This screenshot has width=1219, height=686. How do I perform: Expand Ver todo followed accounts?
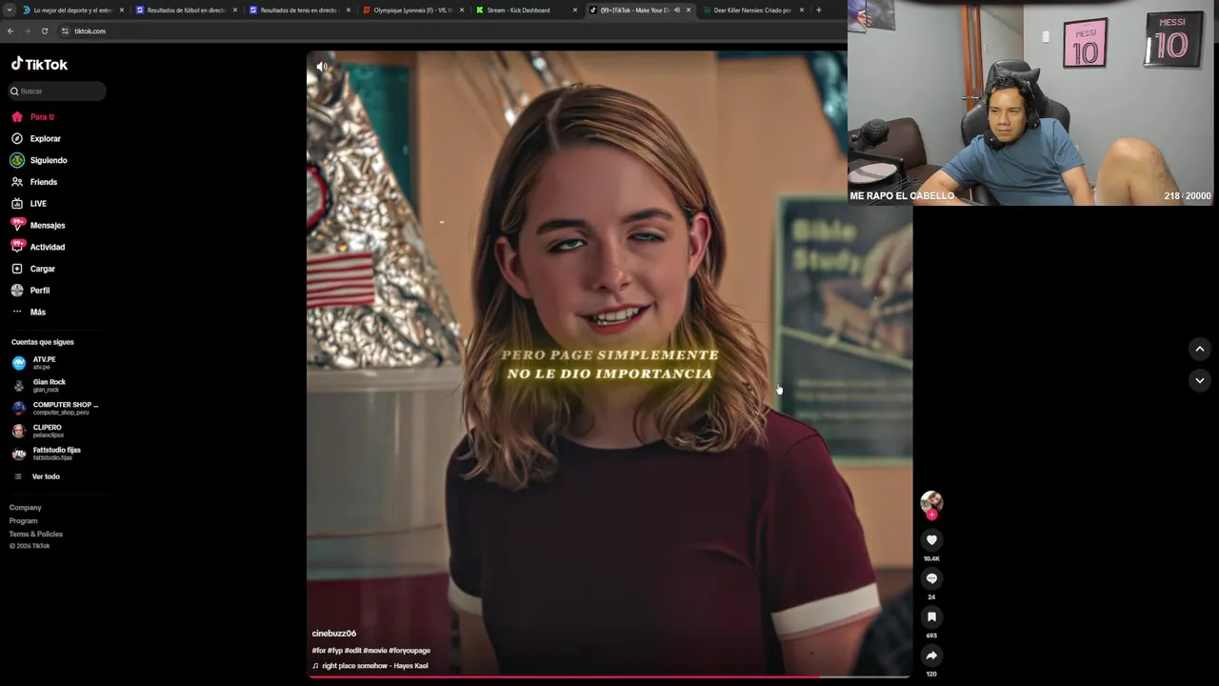pyautogui.click(x=46, y=476)
